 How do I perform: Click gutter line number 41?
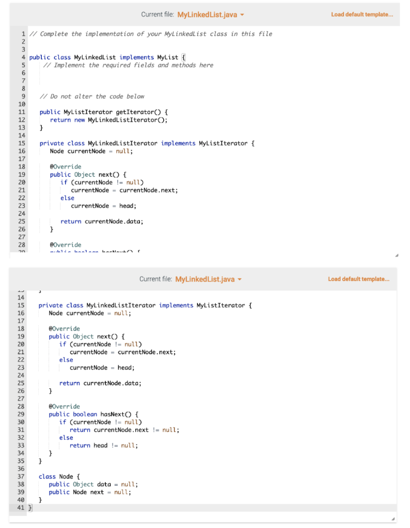(21, 507)
